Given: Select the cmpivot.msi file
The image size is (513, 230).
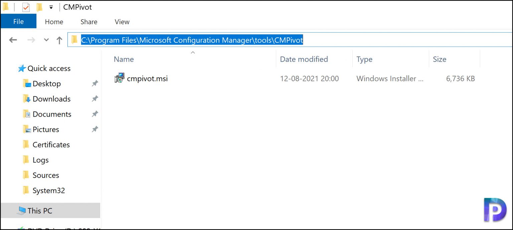Looking at the screenshot, I should (147, 79).
